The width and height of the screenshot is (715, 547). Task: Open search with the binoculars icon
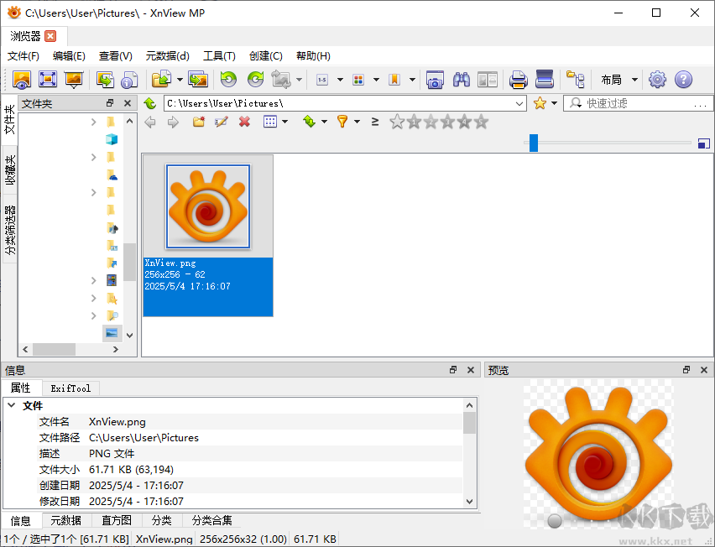[x=462, y=80]
